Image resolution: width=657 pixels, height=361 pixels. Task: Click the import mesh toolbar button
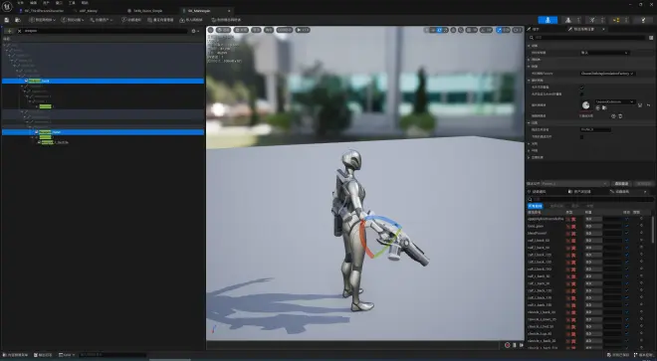point(191,20)
